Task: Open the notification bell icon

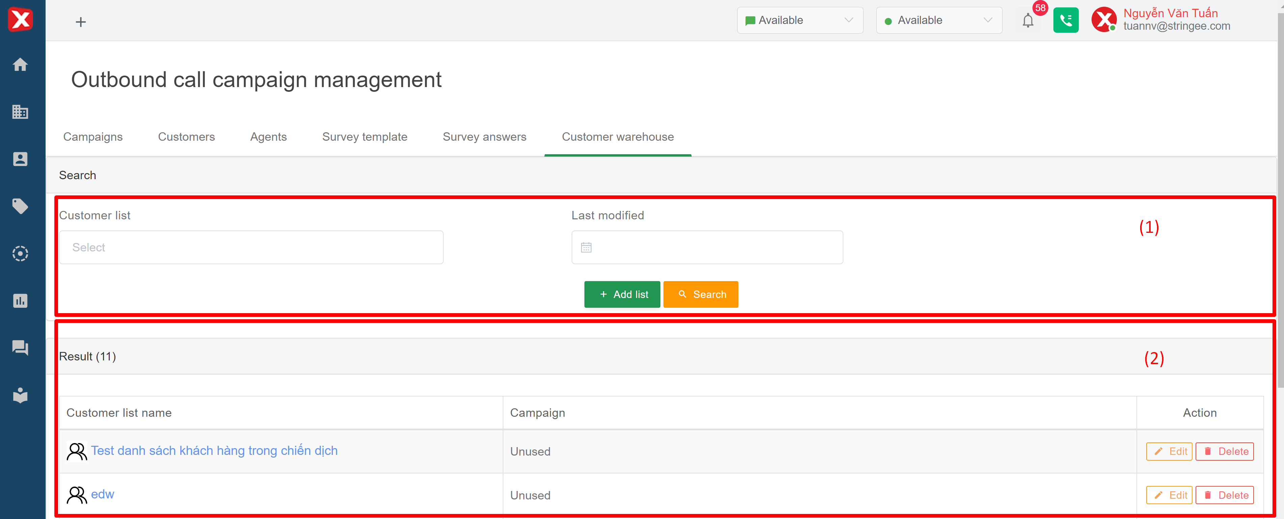Action: [x=1028, y=21]
